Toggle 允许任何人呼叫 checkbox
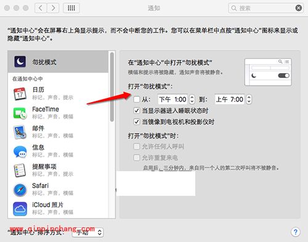 pos(137,147)
